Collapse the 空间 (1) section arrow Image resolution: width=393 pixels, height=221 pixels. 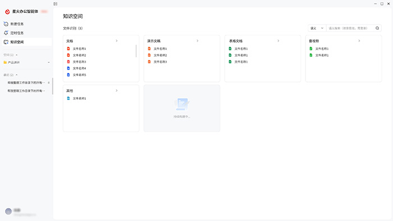click(x=17, y=55)
